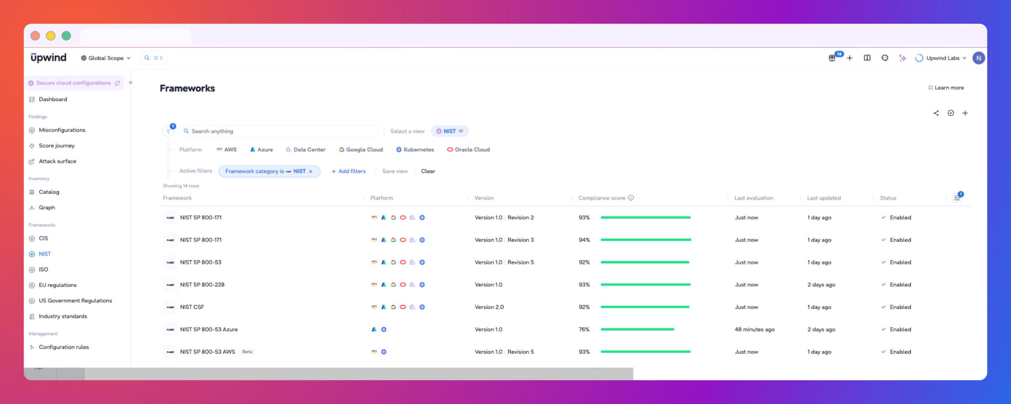Click the plus icon below Learn more
Viewport: 1011px width, 404px height.
coord(965,113)
